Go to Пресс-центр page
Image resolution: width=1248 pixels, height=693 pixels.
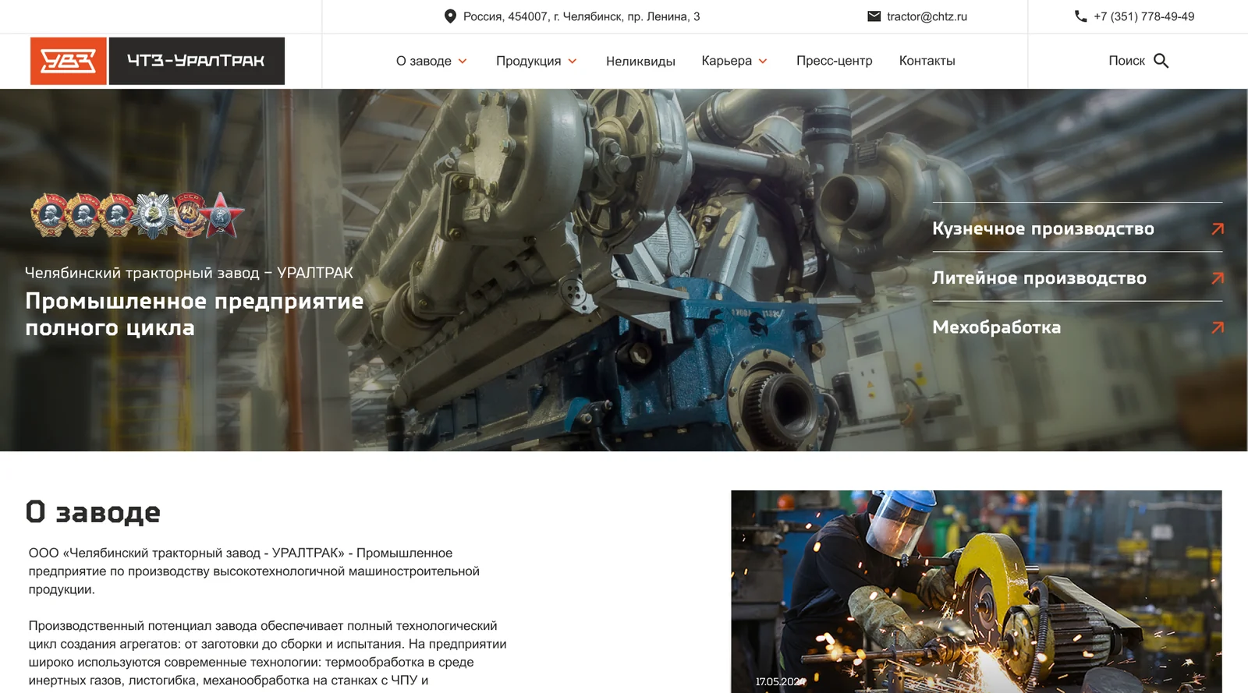click(x=834, y=61)
